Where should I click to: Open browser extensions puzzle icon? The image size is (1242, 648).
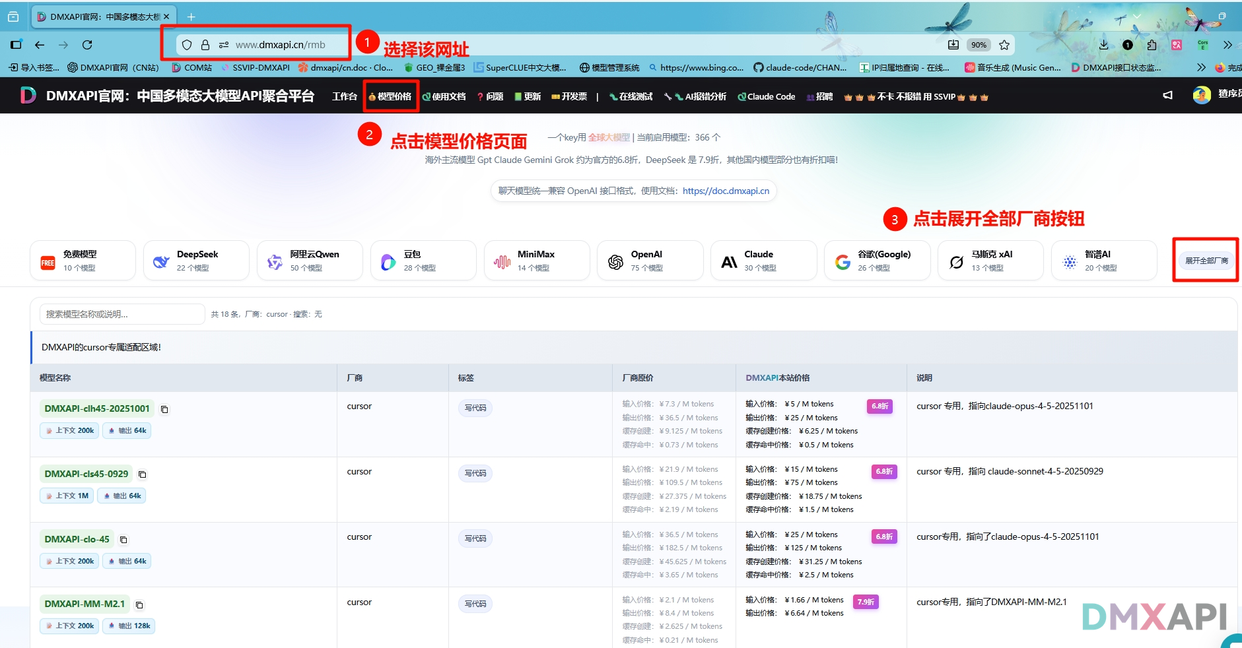point(1152,45)
